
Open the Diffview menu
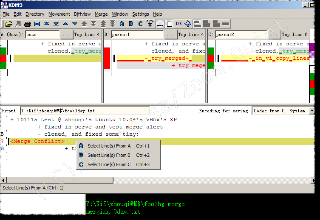click(82, 14)
